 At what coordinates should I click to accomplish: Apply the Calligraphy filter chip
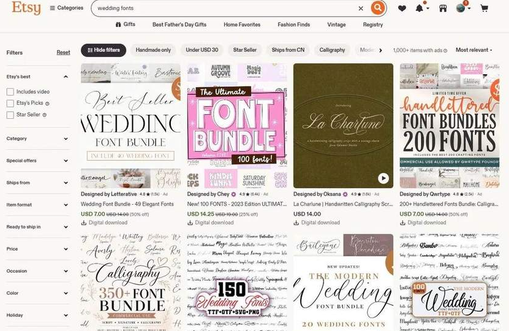332,50
